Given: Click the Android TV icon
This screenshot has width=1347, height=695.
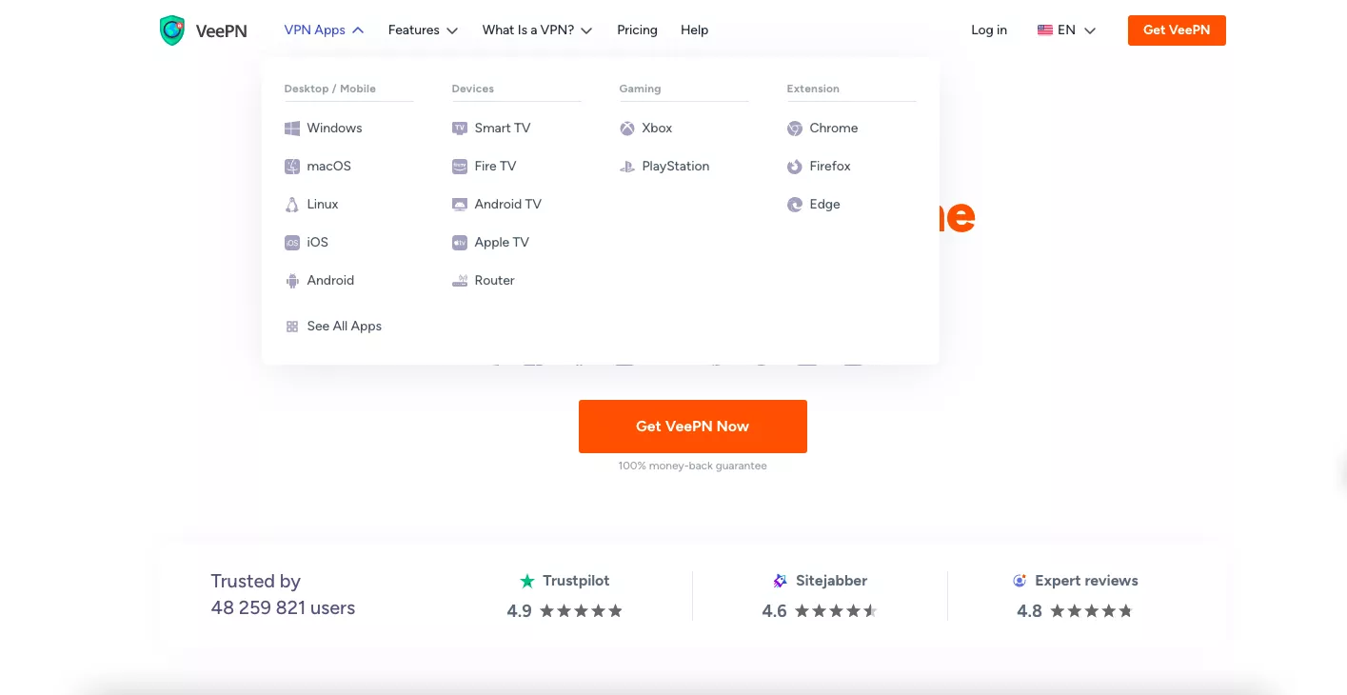Looking at the screenshot, I should tap(460, 205).
